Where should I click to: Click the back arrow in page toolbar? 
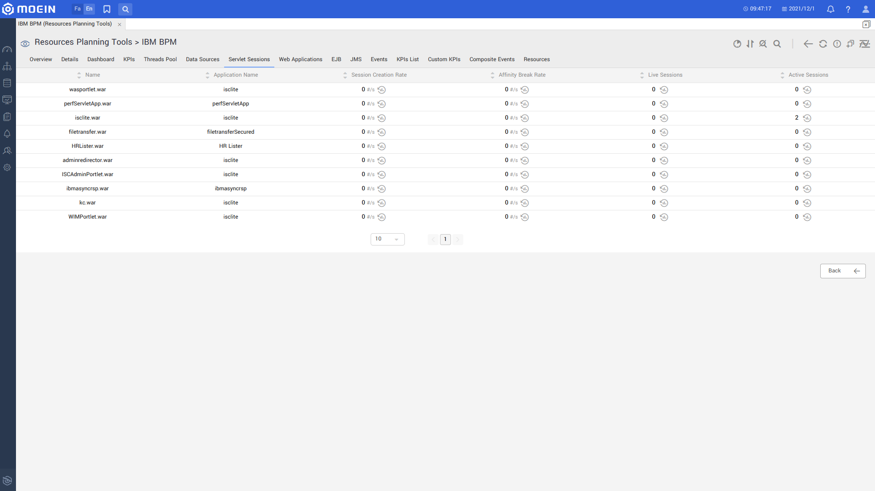click(x=808, y=44)
